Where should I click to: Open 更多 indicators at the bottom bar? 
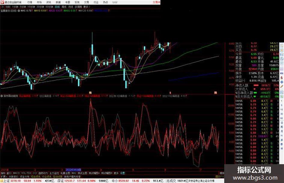116,173
